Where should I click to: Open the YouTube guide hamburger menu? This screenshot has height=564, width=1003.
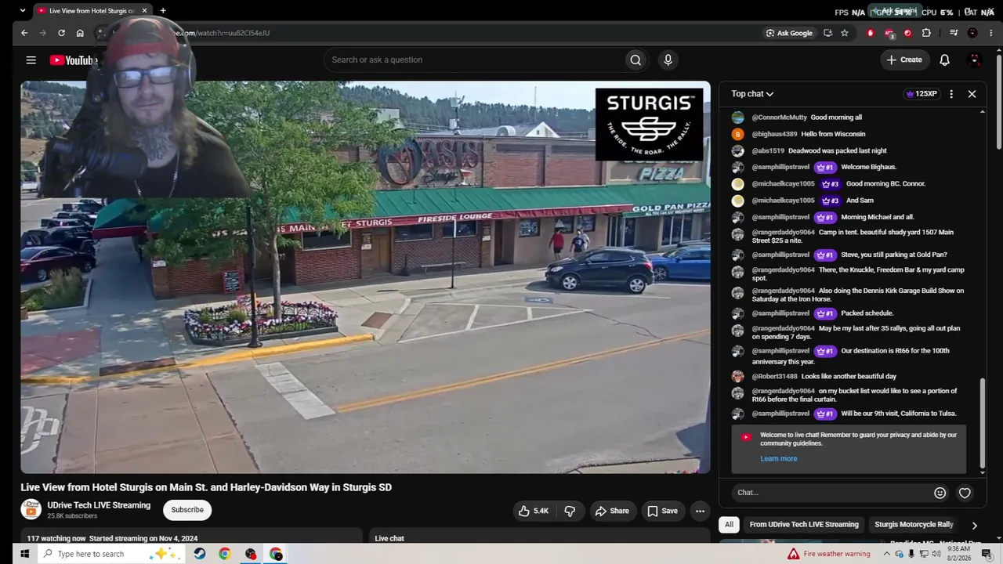pyautogui.click(x=31, y=60)
